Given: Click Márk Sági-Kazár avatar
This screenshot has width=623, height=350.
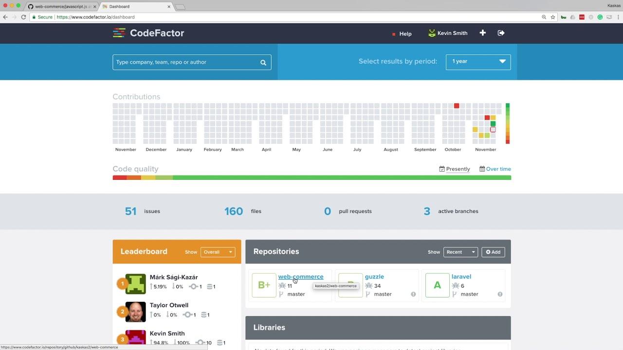Looking at the screenshot, I should [136, 284].
